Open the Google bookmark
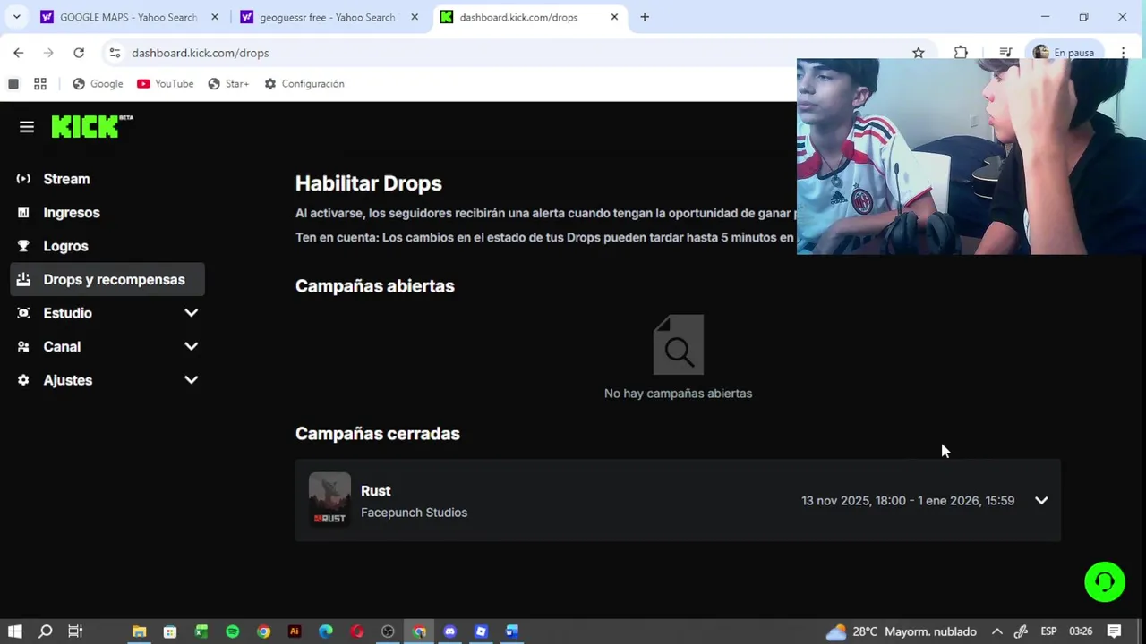Image resolution: width=1146 pixels, height=644 pixels. (98, 84)
